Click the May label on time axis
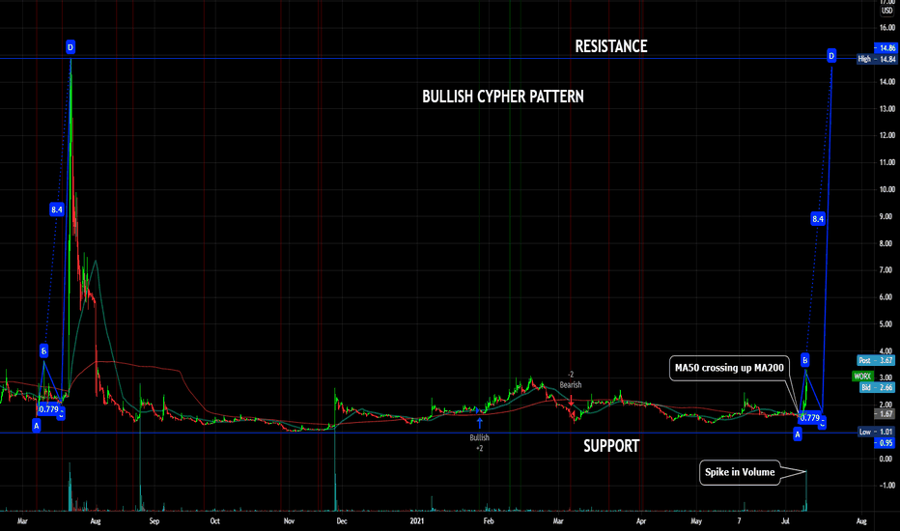 [x=696, y=521]
